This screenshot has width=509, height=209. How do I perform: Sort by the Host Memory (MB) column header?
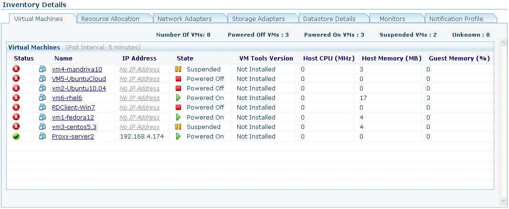[392, 59]
